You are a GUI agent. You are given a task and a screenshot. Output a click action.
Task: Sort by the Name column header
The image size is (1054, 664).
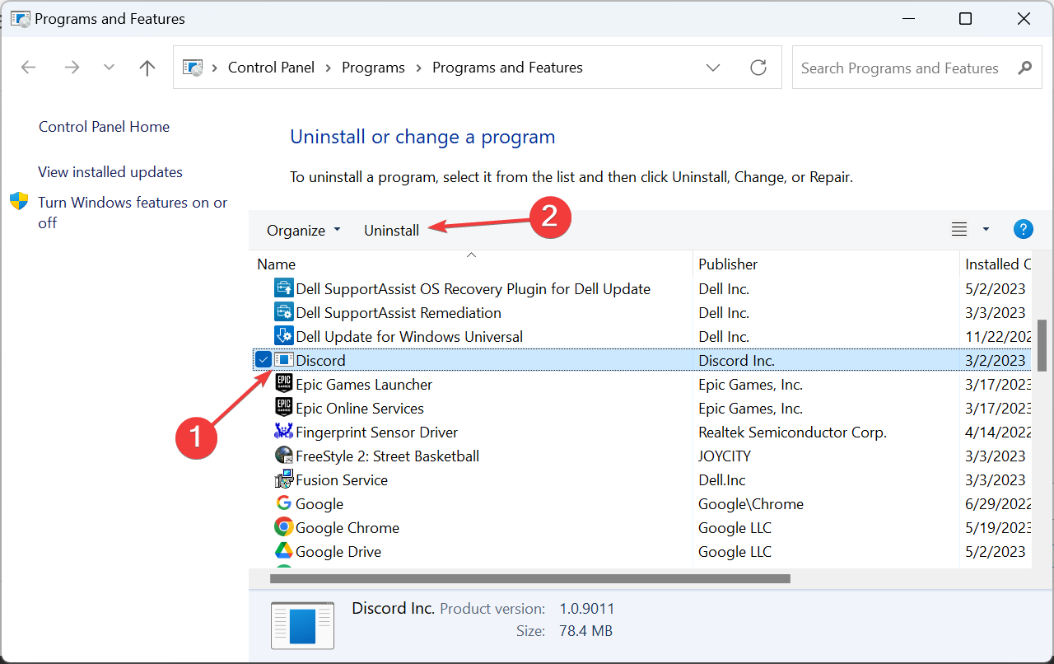[x=471, y=264]
